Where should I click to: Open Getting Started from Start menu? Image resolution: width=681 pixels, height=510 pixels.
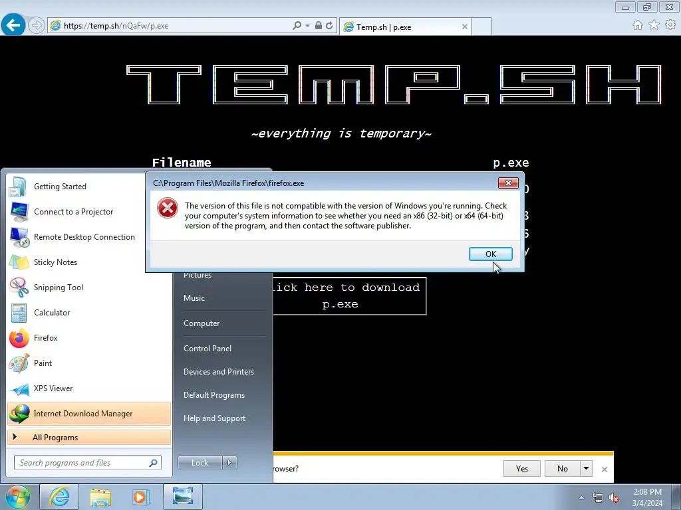(x=89, y=187)
